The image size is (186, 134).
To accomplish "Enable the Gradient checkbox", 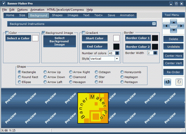I will pyautogui.click(x=83, y=33).
